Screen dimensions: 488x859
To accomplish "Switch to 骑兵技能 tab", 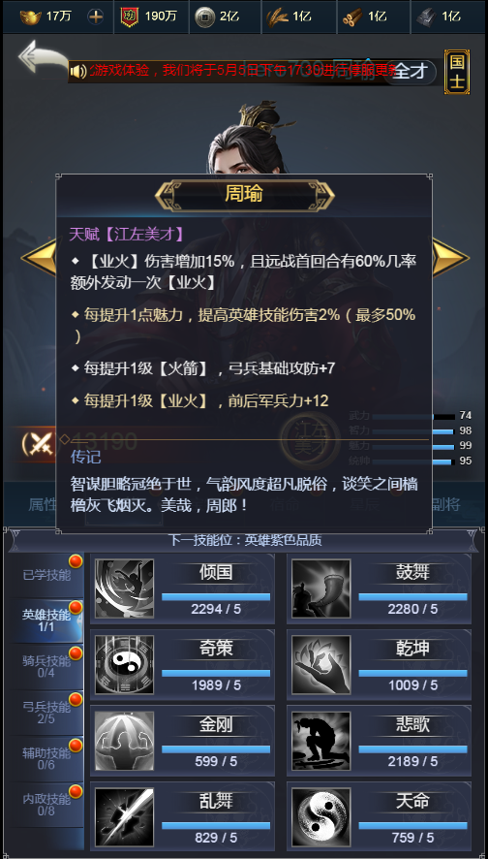I will coord(46,666).
